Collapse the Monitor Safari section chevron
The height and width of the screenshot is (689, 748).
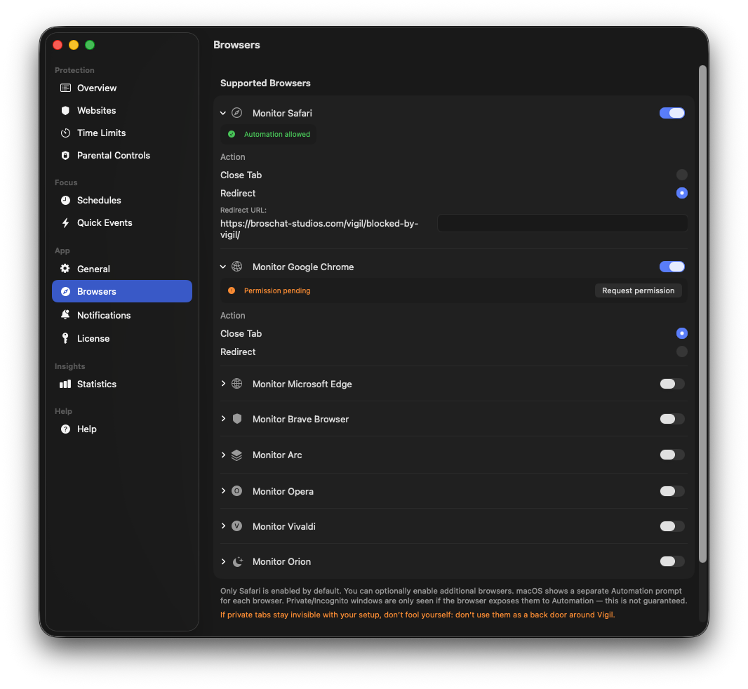(222, 113)
